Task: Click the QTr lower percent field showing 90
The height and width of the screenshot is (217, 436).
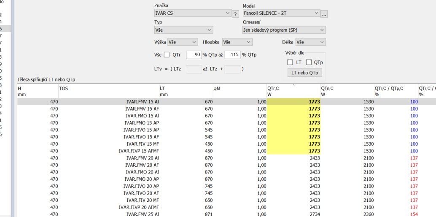Action: click(x=194, y=55)
